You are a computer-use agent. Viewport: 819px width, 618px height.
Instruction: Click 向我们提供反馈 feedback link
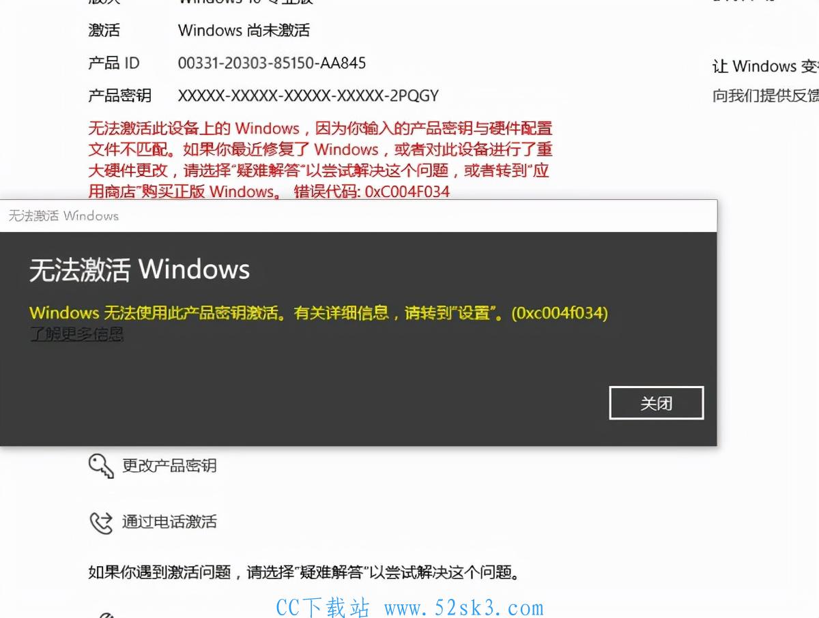coord(766,95)
